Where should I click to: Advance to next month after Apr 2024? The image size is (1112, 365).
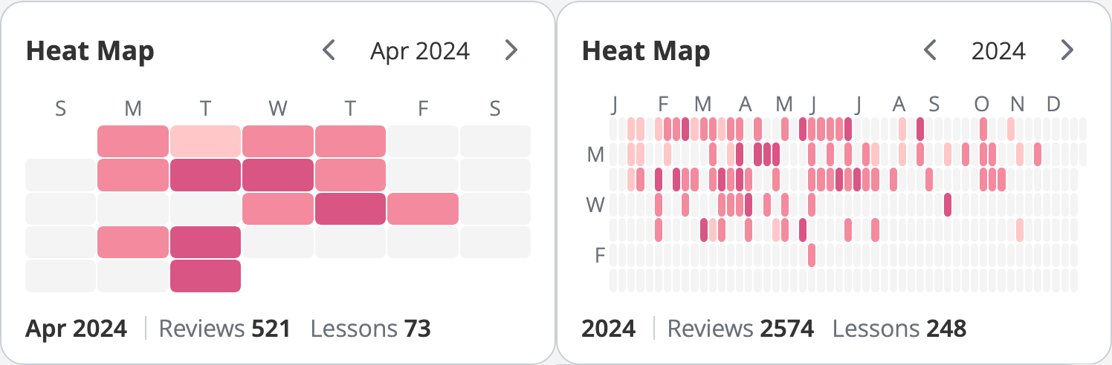point(511,50)
